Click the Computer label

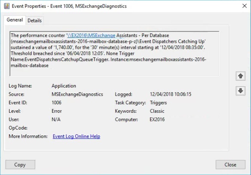pos(126,120)
